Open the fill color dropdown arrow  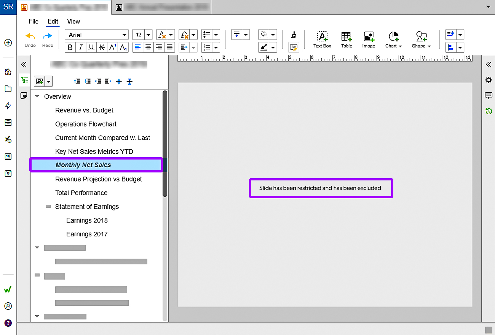[273, 35]
